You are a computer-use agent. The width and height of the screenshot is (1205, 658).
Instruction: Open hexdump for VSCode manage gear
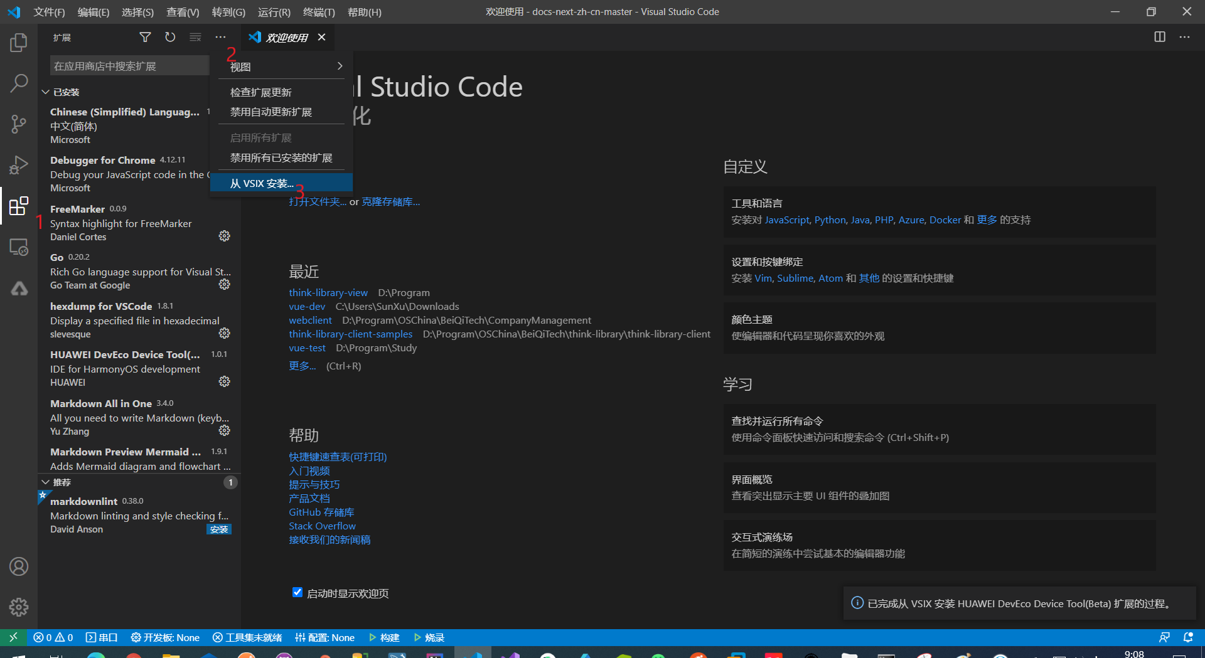click(x=224, y=333)
